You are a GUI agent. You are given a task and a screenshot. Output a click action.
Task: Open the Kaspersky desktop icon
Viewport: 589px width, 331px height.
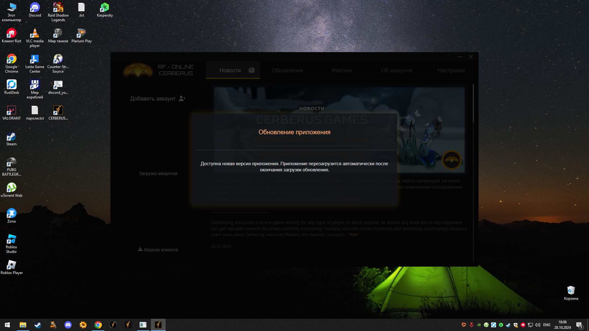[x=105, y=10]
